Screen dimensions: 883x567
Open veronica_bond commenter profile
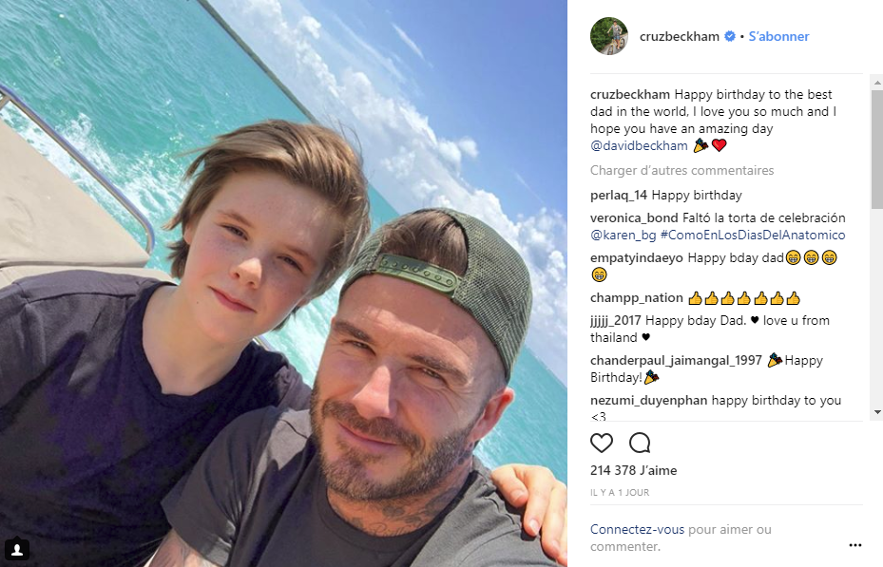pyautogui.click(x=634, y=217)
